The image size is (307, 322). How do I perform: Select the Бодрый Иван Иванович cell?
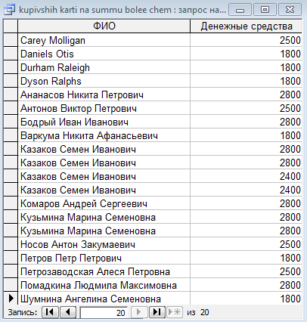pos(104,122)
